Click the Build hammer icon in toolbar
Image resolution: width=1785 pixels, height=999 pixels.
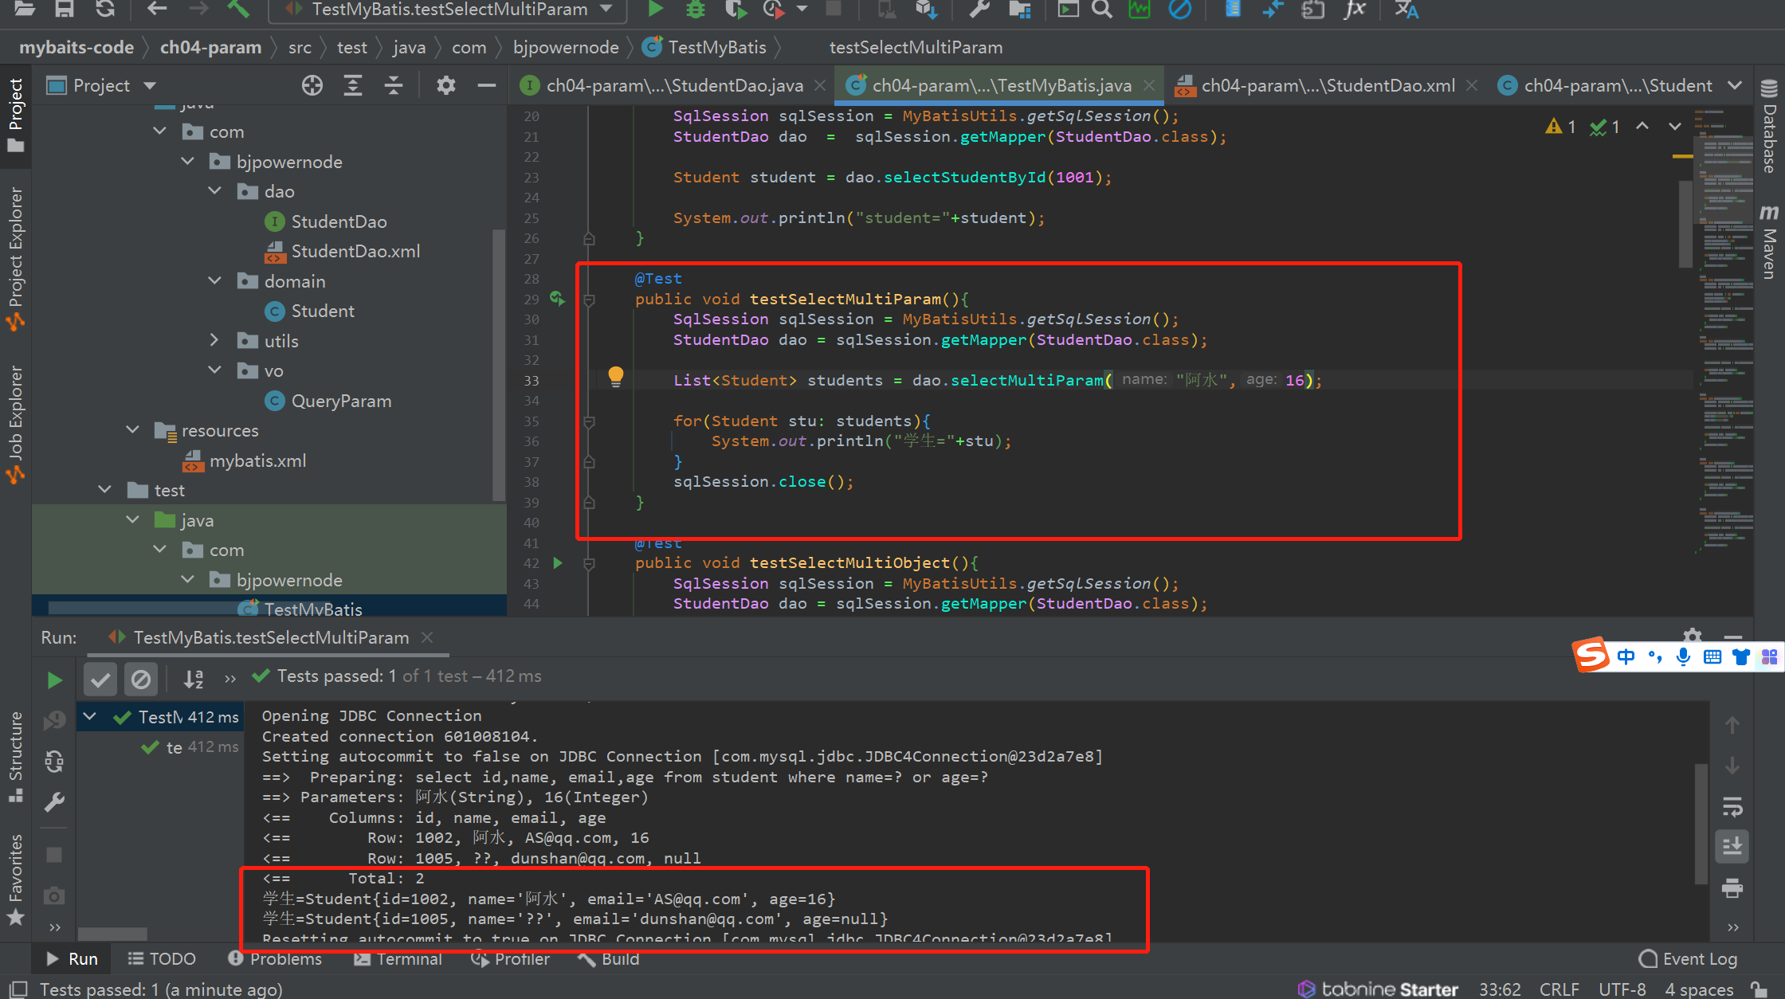coord(238,10)
